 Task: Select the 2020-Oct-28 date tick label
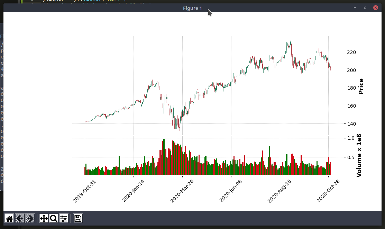click(328, 189)
